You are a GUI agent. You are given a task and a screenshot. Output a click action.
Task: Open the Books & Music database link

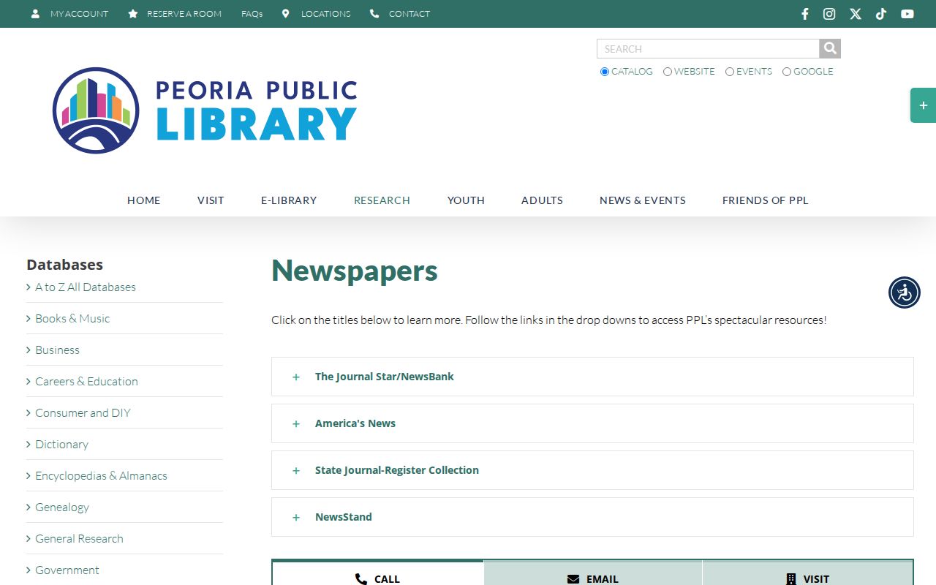[x=72, y=319]
